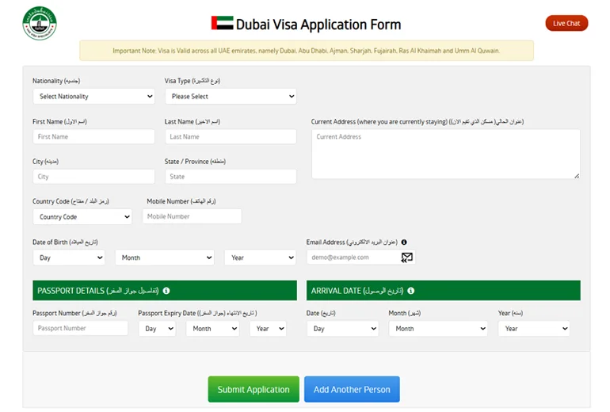This screenshot has height=412, width=610.
Task: Click into the State input field
Action: tap(231, 177)
